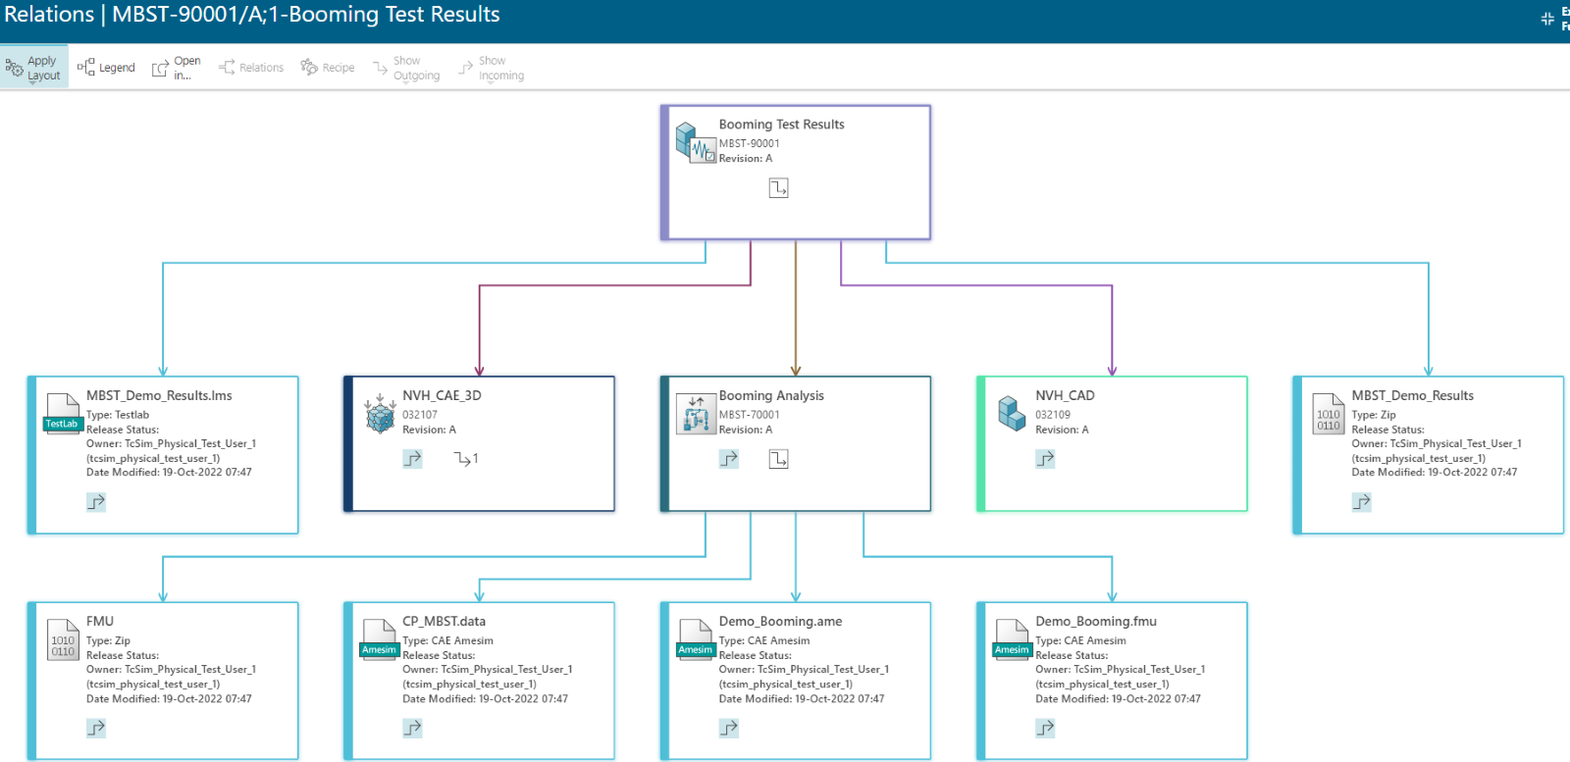The width and height of the screenshot is (1570, 762).
Task: Click the Apply Layout toolbar button
Action: pos(33,68)
